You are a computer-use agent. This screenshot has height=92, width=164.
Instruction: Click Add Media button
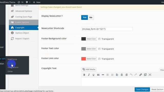pyautogui.click(x=89, y=69)
